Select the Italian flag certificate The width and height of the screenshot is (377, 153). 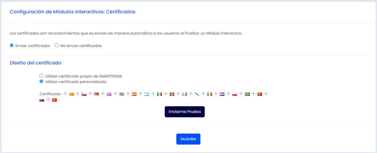coord(210,94)
